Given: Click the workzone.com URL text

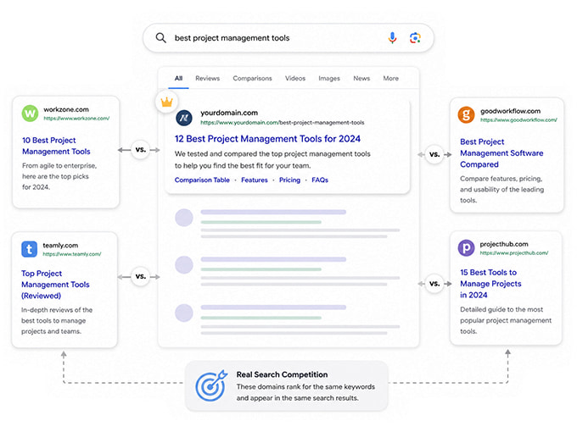Looking at the screenshot, I should pos(76,119).
